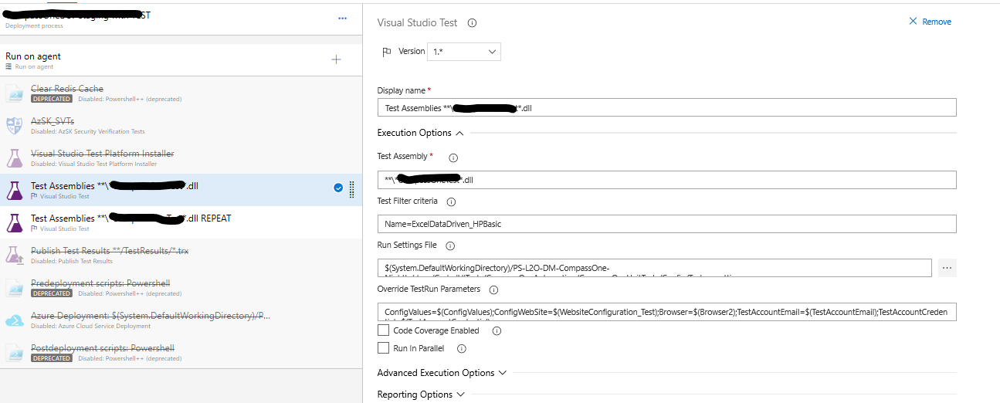Select the Azure Deployment task
Screen dimensions: 1000x403
[181, 320]
